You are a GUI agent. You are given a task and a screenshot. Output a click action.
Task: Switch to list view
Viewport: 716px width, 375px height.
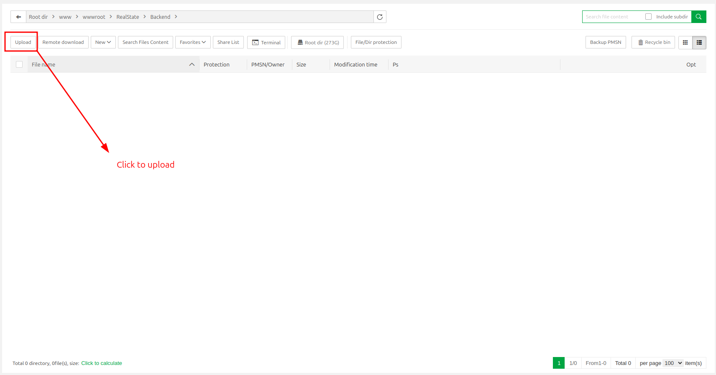coord(699,42)
